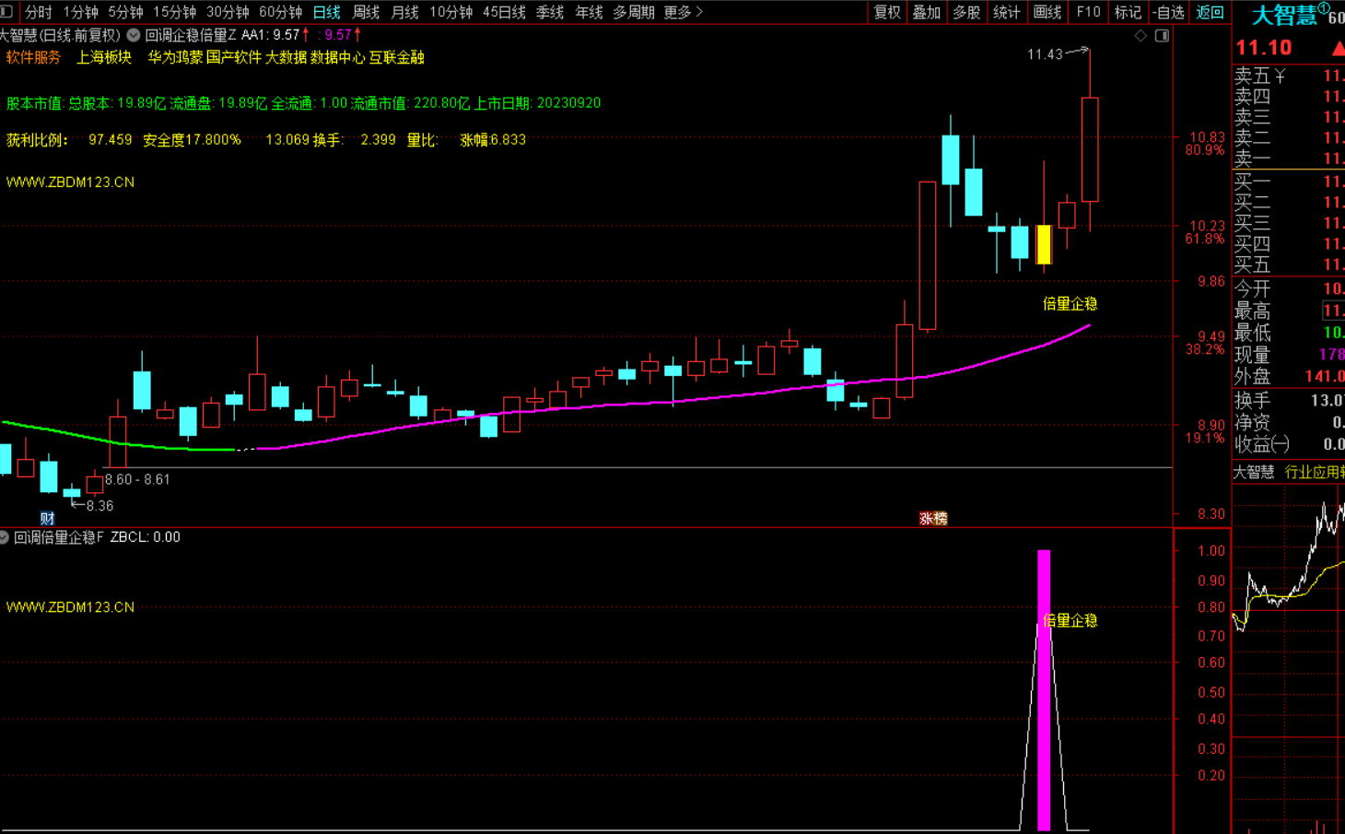This screenshot has width=1345, height=834.
Task: Click the 返回 button
Action: tap(1210, 12)
